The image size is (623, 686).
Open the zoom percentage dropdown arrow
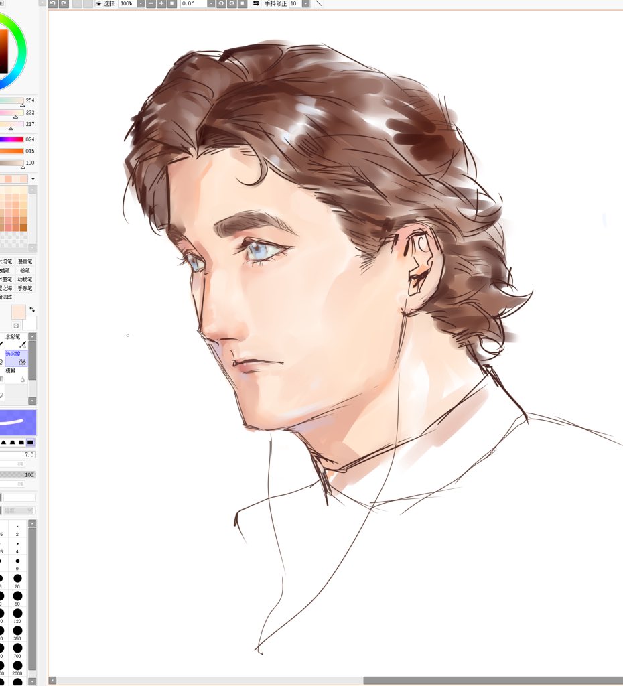[141, 3]
